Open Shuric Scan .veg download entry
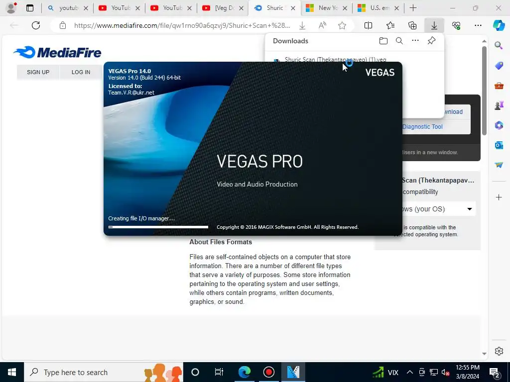510x382 pixels. 335,60
